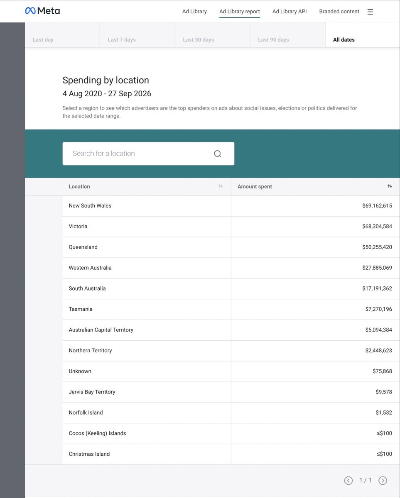Open the Branded content nav item
This screenshot has height=498, width=400.
pyautogui.click(x=339, y=12)
